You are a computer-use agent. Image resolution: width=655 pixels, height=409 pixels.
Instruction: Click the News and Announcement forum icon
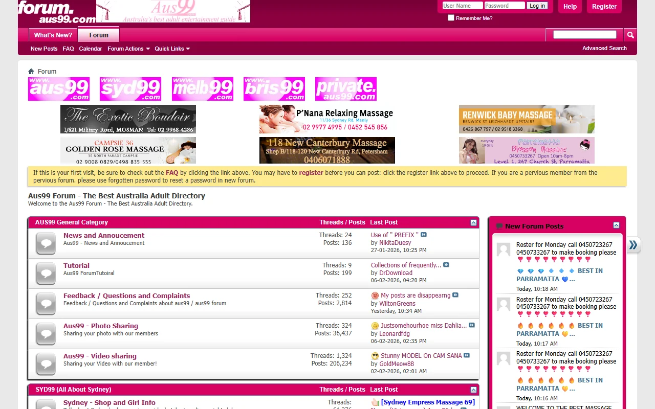click(x=46, y=243)
